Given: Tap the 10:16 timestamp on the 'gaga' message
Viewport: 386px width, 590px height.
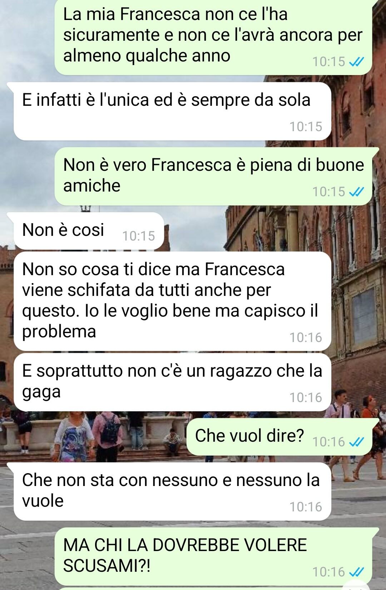Looking at the screenshot, I should (x=306, y=397).
